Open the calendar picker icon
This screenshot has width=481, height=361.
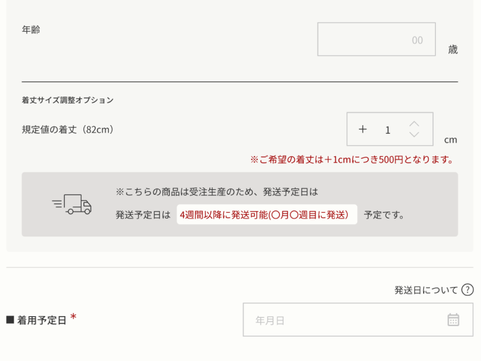[x=453, y=320]
